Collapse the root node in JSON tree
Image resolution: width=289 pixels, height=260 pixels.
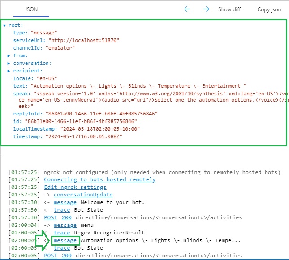(4, 26)
